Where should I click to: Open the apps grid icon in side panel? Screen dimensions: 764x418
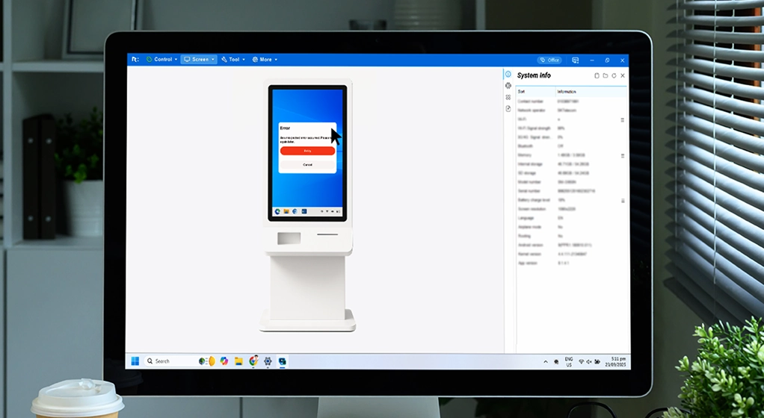(x=508, y=97)
